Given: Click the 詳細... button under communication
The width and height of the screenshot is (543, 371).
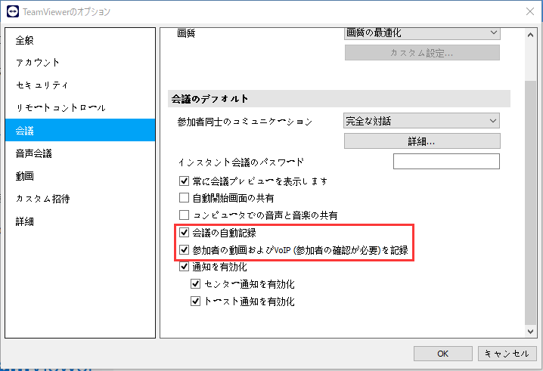Looking at the screenshot, I should pyautogui.click(x=422, y=141).
